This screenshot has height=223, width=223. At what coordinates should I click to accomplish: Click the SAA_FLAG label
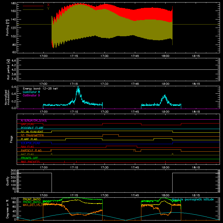click(27, 147)
